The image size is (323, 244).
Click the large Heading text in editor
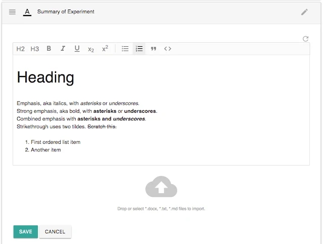coord(45,77)
